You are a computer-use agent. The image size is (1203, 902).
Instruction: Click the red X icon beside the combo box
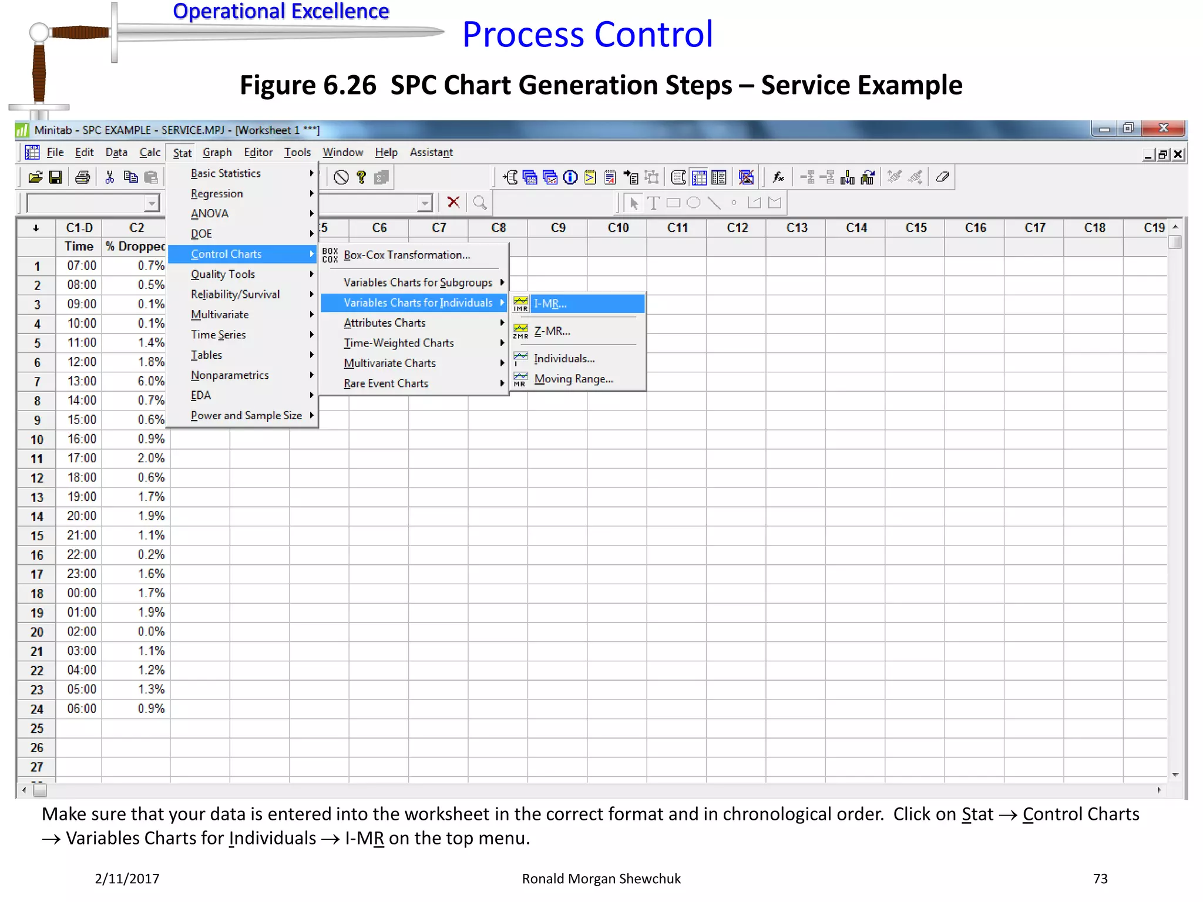tap(453, 203)
